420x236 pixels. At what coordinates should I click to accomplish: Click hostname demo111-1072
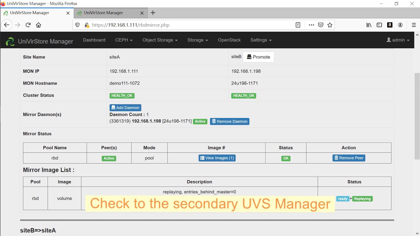pos(125,83)
